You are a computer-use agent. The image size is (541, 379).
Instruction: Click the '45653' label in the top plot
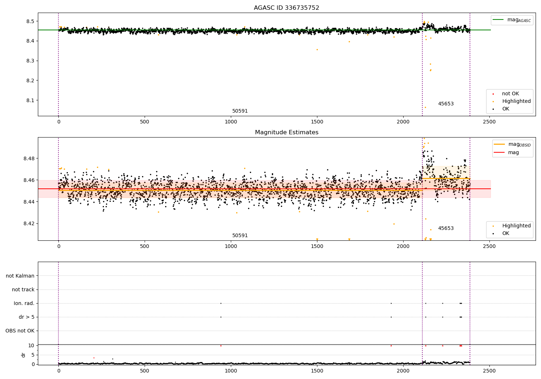(x=446, y=104)
